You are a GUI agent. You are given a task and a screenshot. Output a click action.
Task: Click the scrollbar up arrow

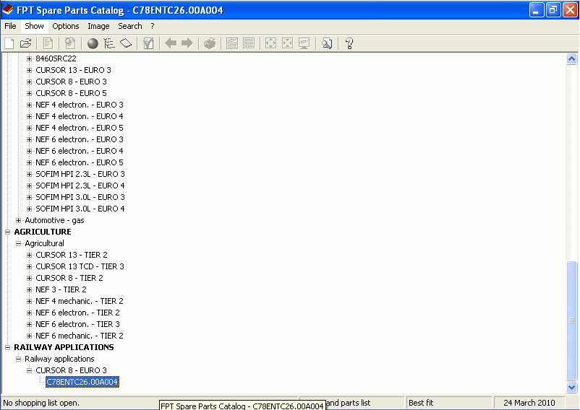tap(571, 59)
